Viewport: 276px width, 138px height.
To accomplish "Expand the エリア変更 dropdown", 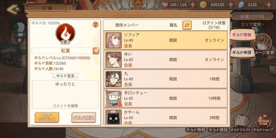I will click(x=252, y=24).
